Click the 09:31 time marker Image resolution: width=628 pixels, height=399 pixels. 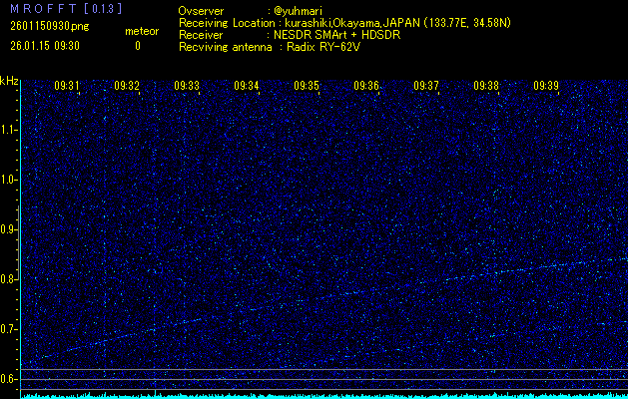pos(67,86)
